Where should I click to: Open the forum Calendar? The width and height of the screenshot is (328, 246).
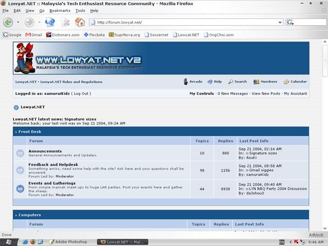tap(295, 81)
